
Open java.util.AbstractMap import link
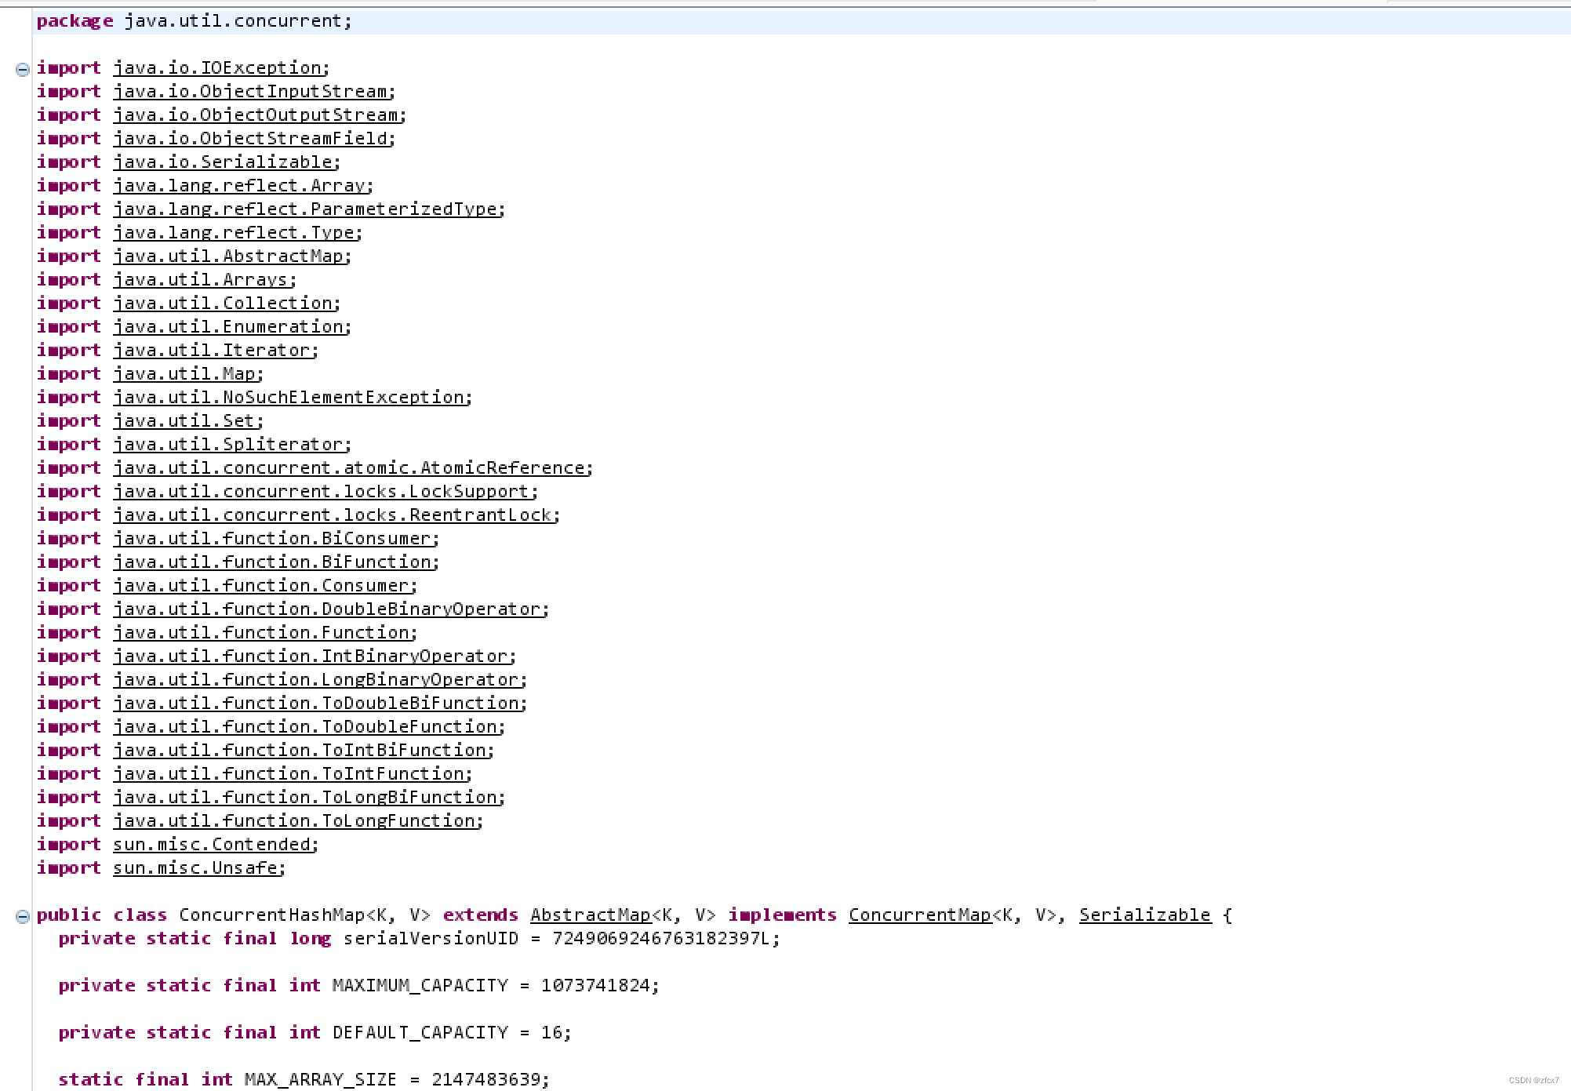click(228, 256)
